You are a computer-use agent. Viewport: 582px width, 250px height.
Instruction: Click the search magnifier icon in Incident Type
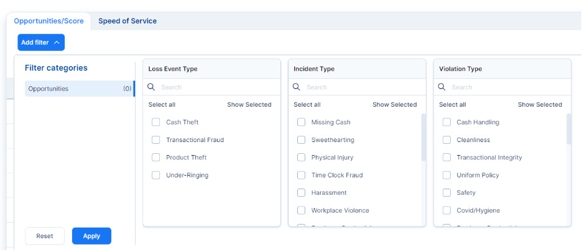click(x=297, y=87)
